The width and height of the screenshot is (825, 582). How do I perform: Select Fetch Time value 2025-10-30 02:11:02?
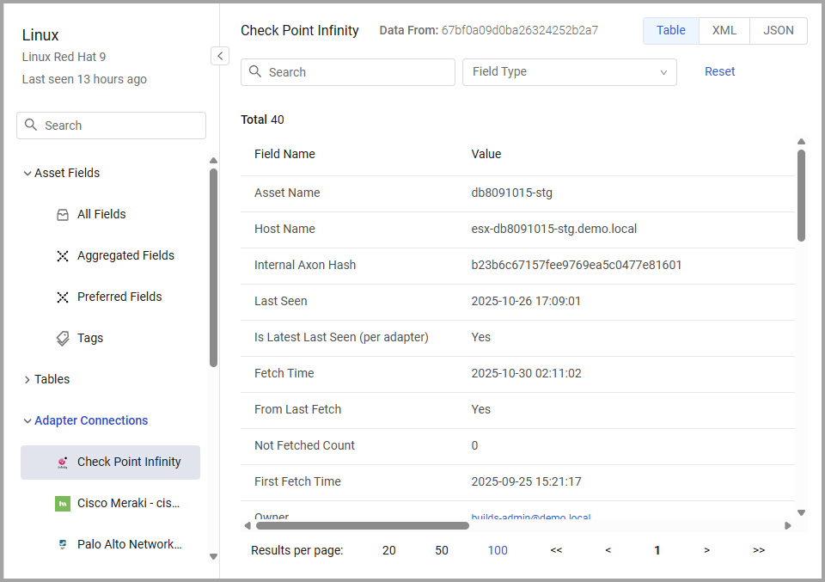coord(526,373)
